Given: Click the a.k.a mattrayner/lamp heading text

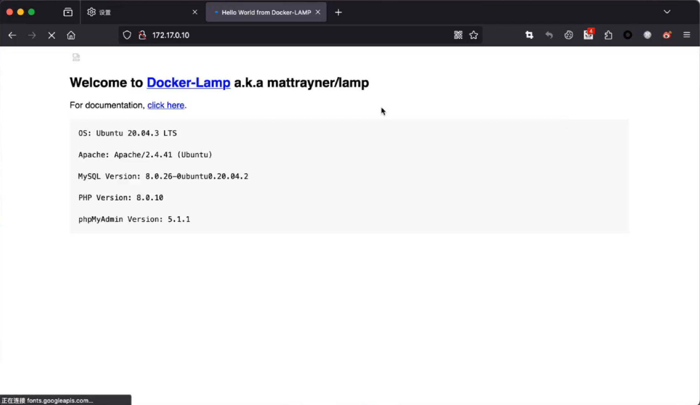Looking at the screenshot, I should click(x=301, y=82).
